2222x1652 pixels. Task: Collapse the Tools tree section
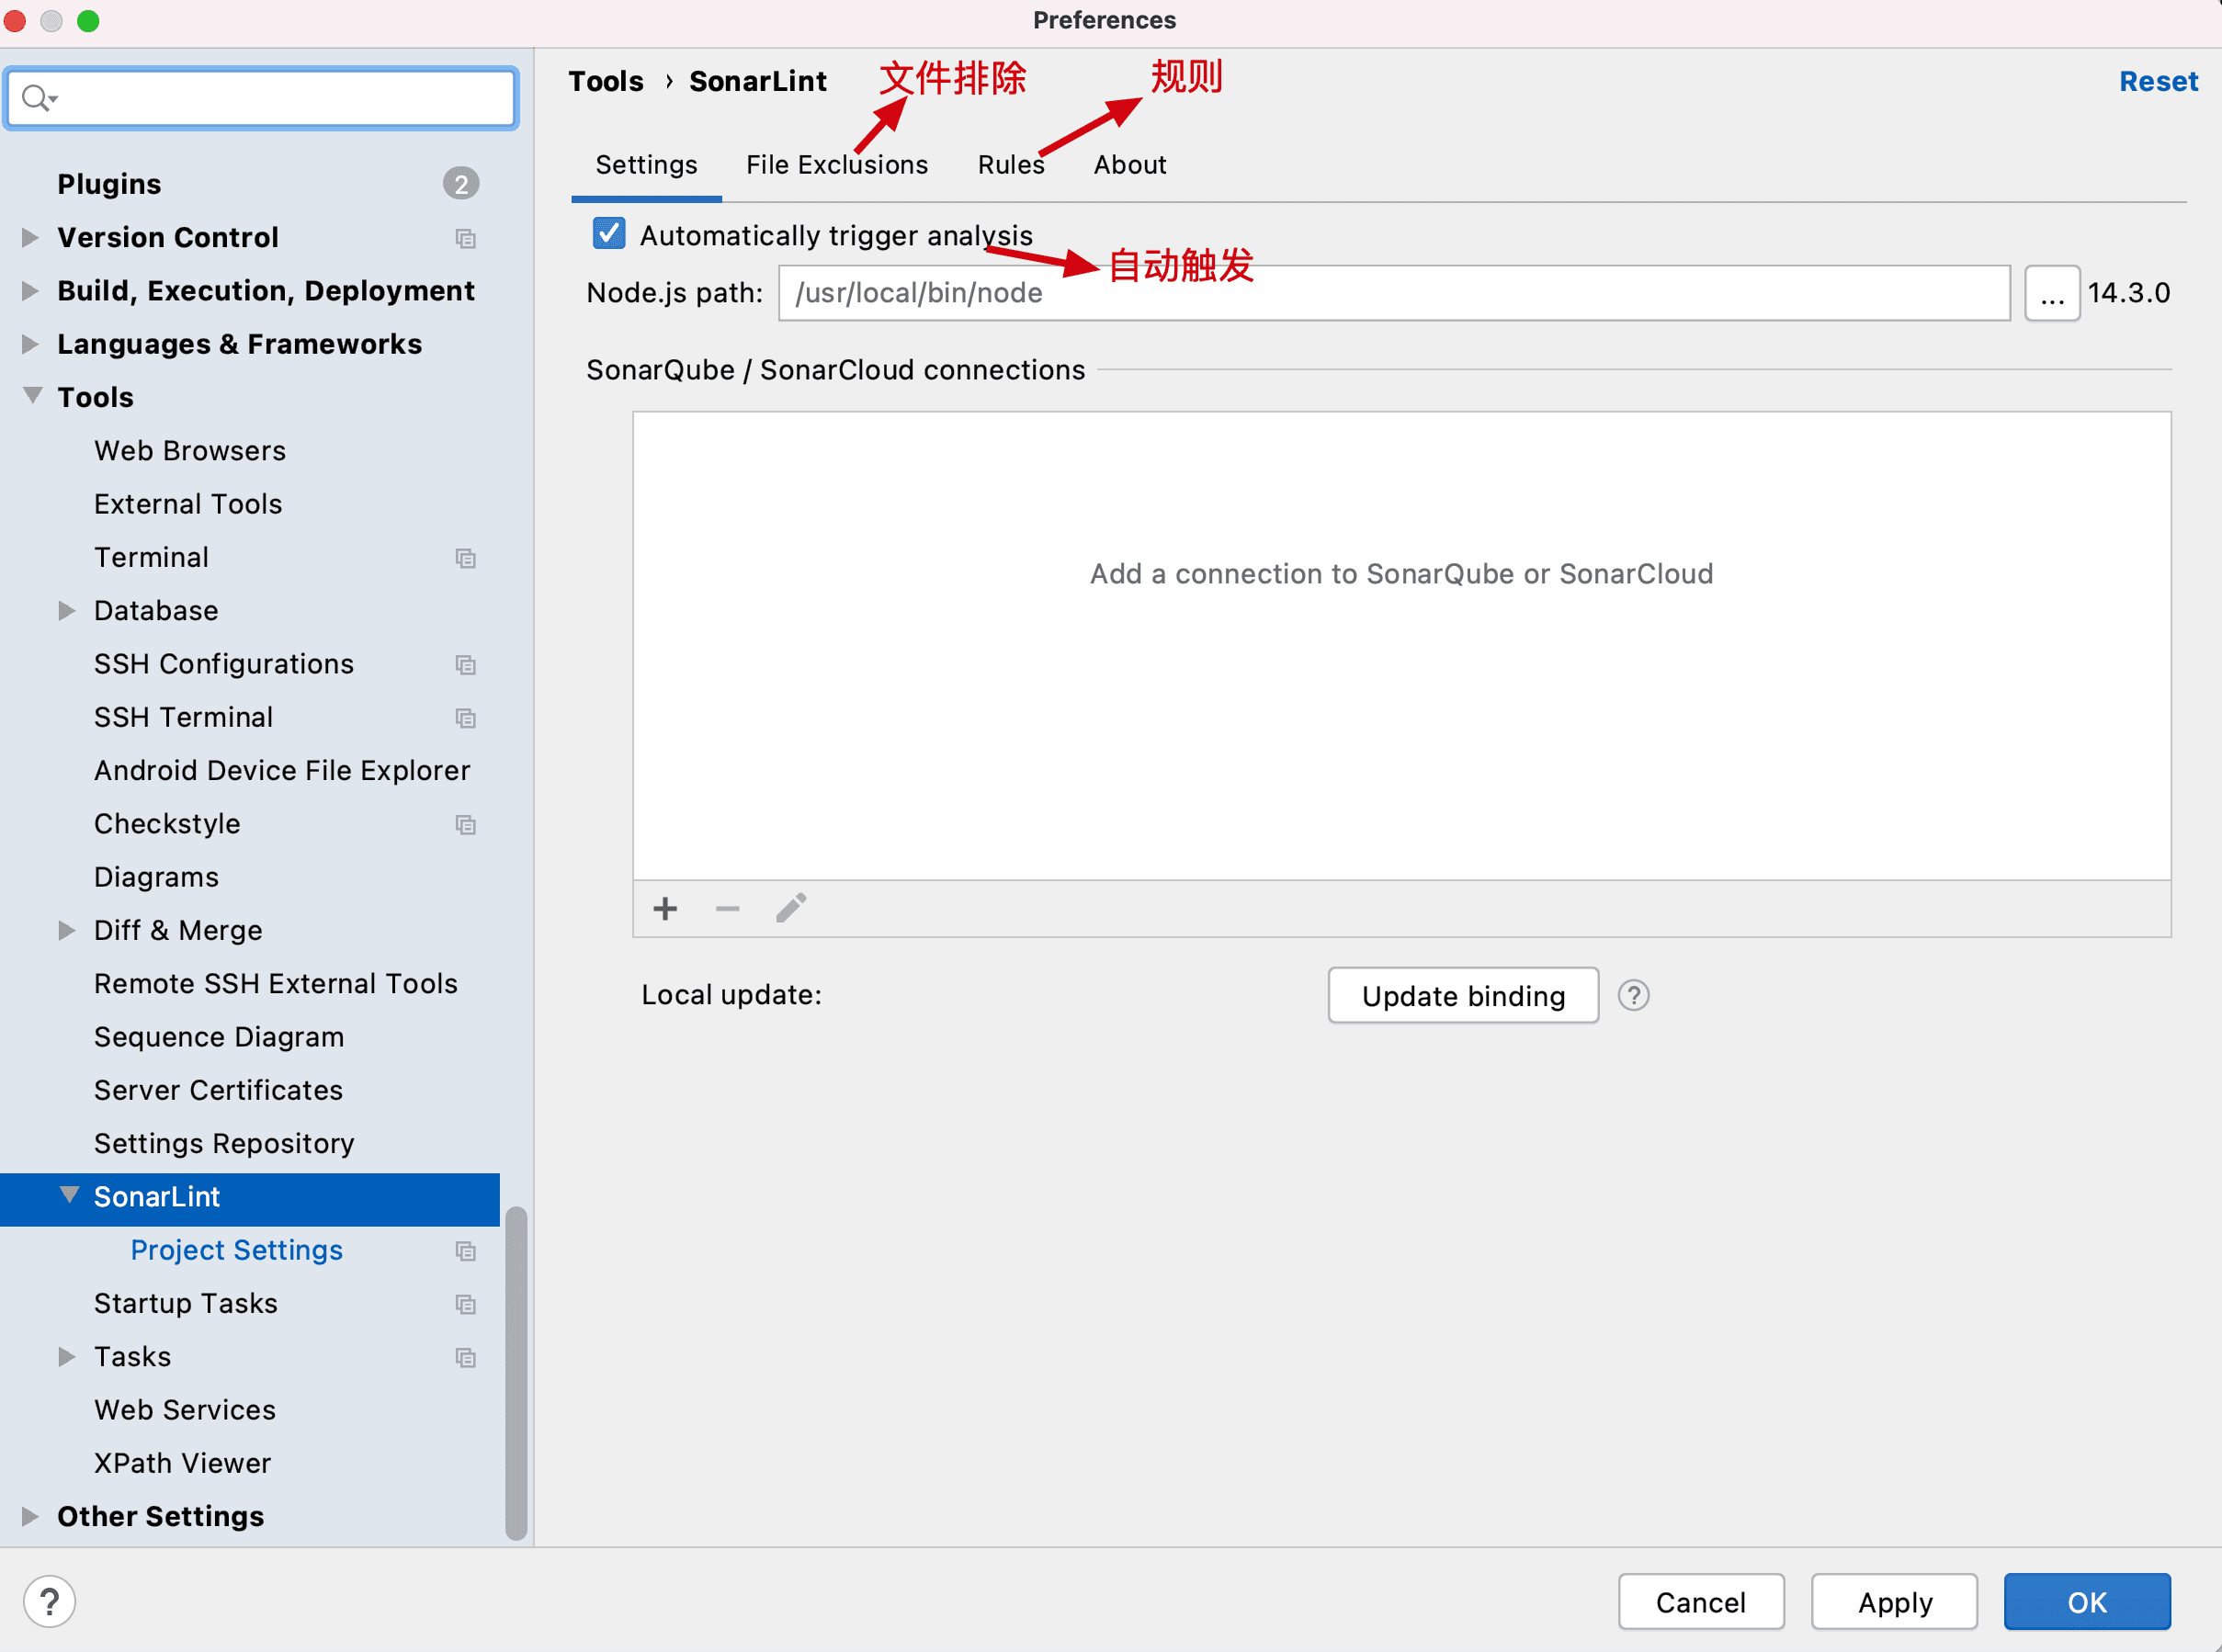[32, 396]
